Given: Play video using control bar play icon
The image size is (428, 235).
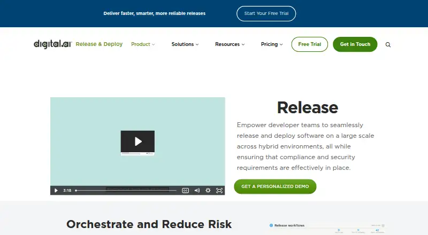Looking at the screenshot, I should pos(56,190).
